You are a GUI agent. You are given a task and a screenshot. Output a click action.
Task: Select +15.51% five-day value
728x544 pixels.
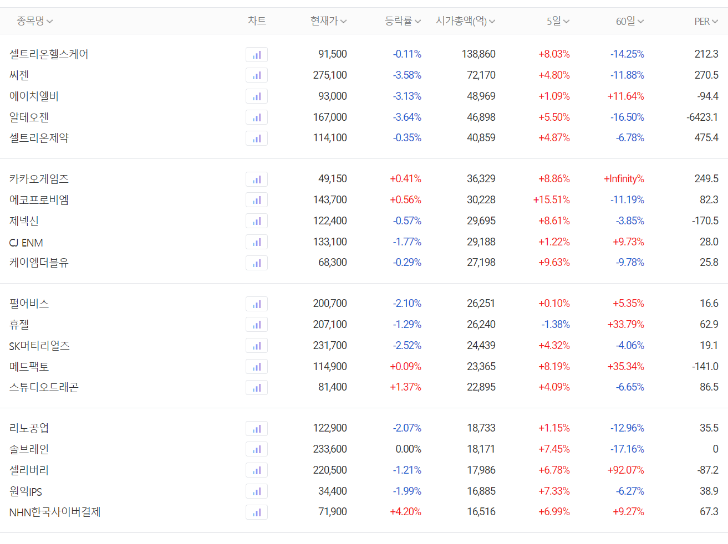tap(552, 200)
